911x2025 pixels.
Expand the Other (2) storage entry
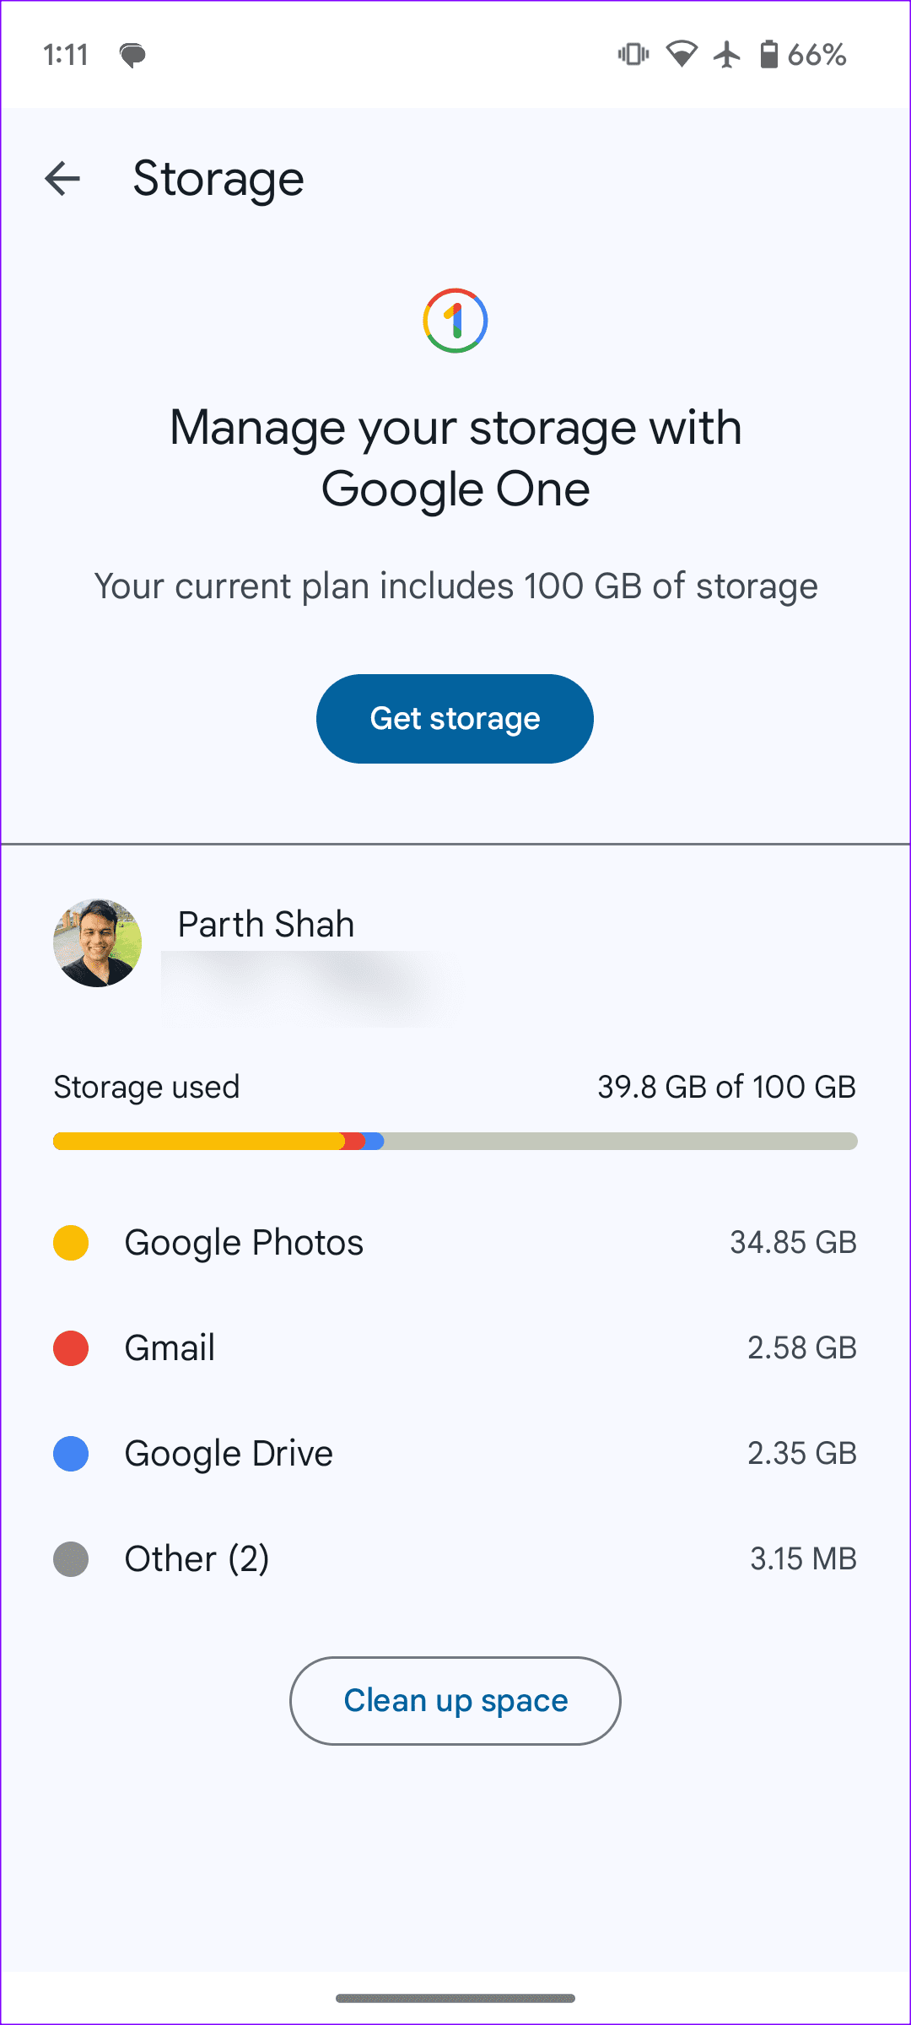tap(455, 1559)
